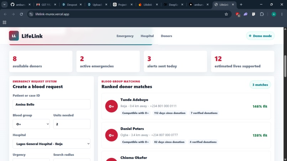Click the 3 matches badge
Image resolution: width=287 pixels, height=161 pixels.
260,85
